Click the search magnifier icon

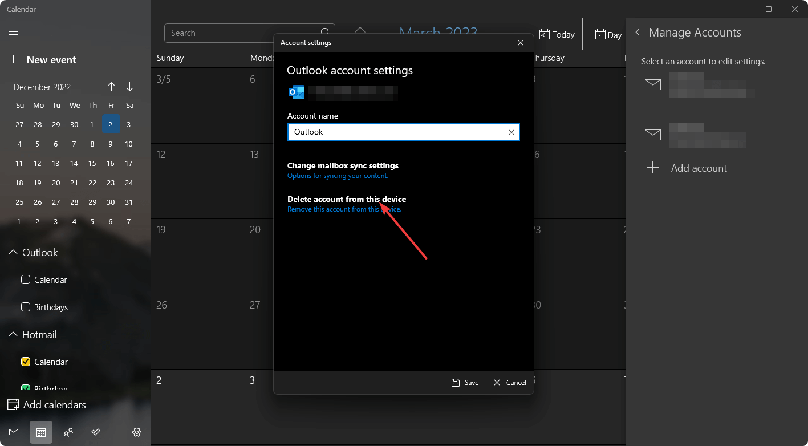pos(325,33)
